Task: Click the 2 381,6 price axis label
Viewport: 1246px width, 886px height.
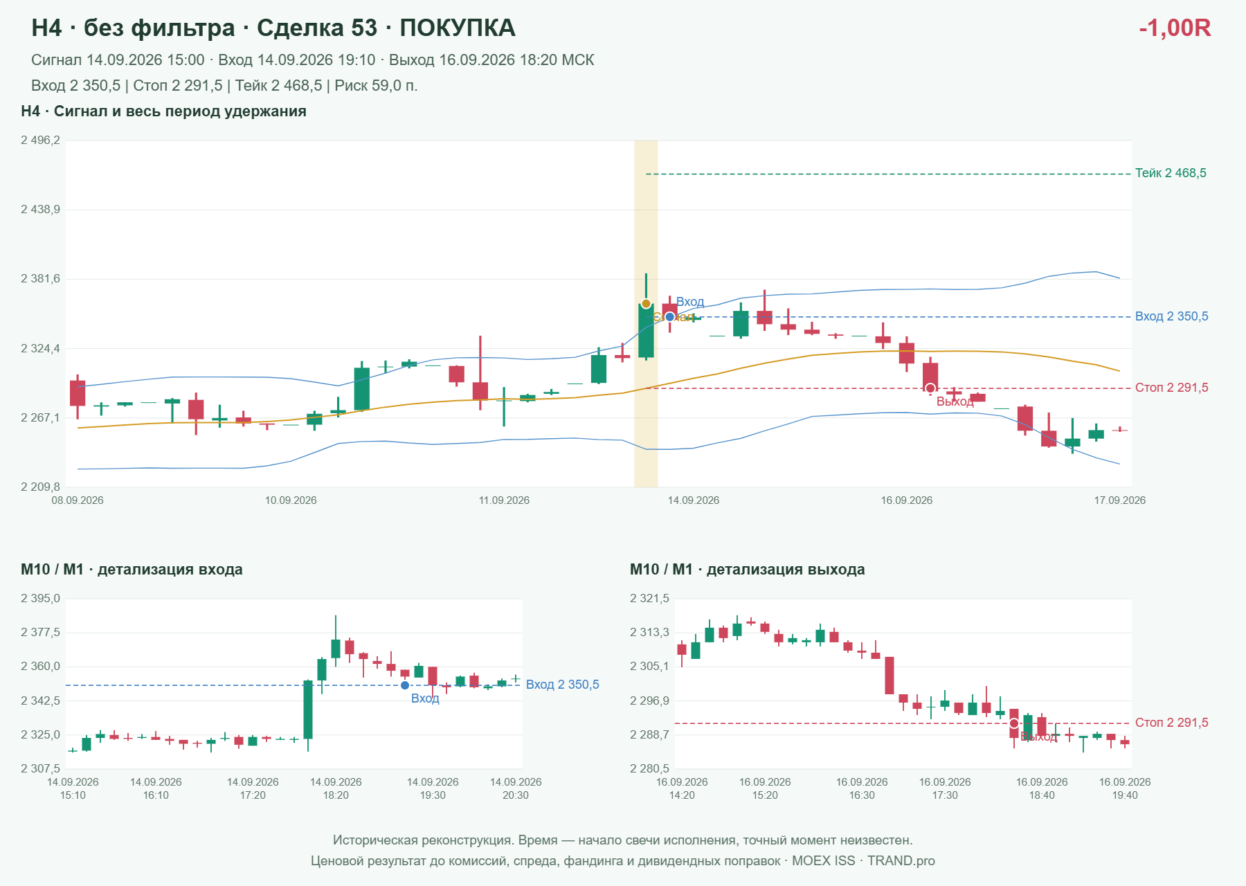Action: click(40, 279)
